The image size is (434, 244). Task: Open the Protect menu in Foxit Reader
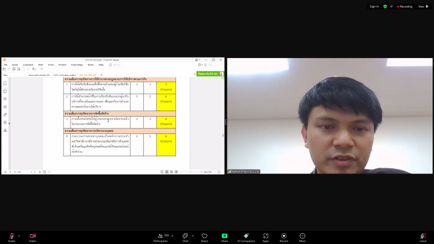click(62, 65)
